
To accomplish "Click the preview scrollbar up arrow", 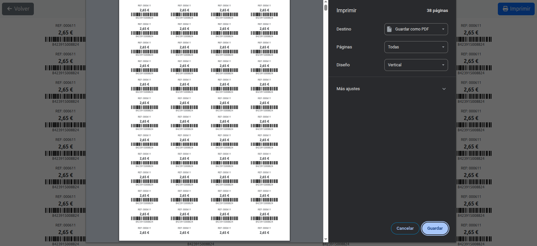I will point(326,2).
